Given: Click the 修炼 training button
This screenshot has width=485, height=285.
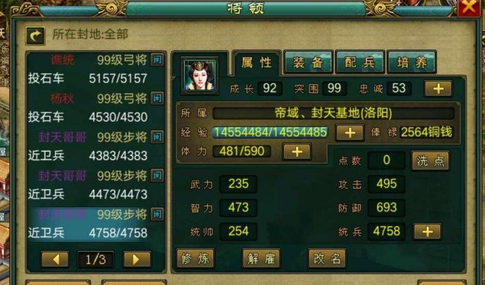Looking at the screenshot, I should pos(195,258).
